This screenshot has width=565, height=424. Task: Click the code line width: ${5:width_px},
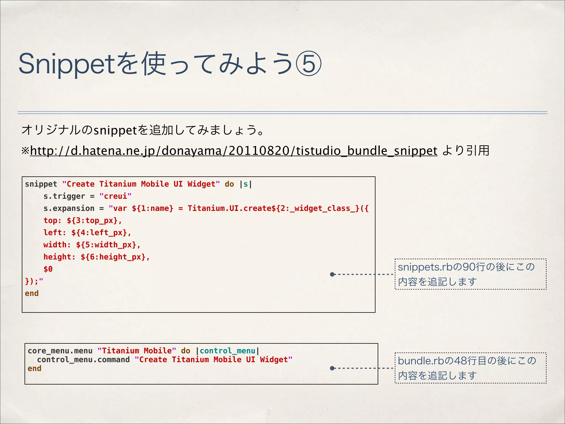(92, 245)
